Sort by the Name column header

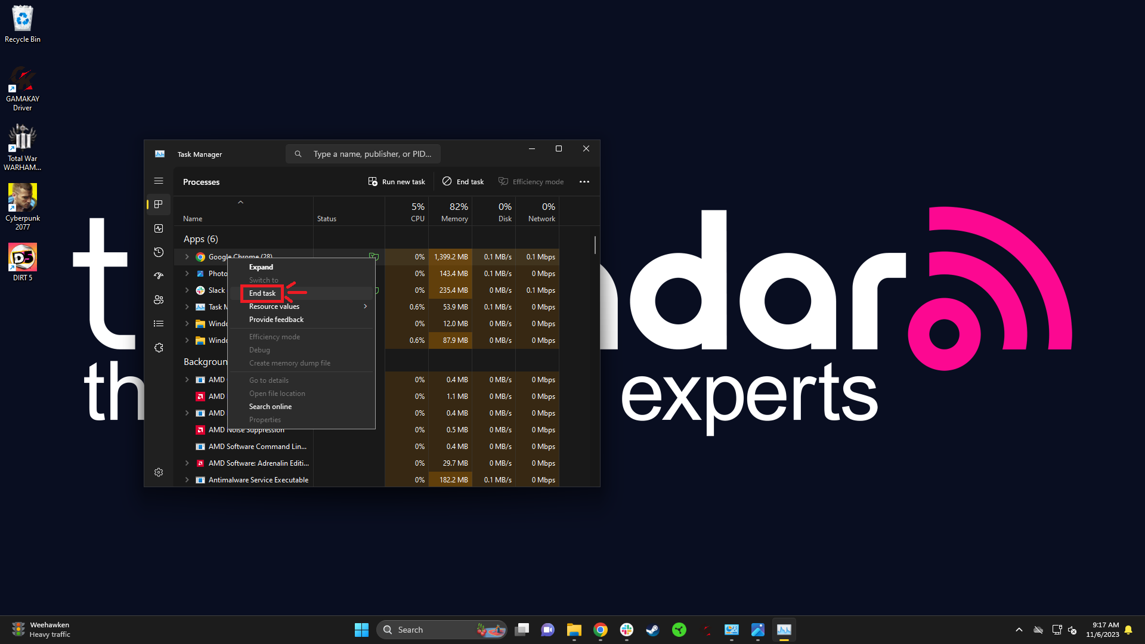pyautogui.click(x=243, y=211)
